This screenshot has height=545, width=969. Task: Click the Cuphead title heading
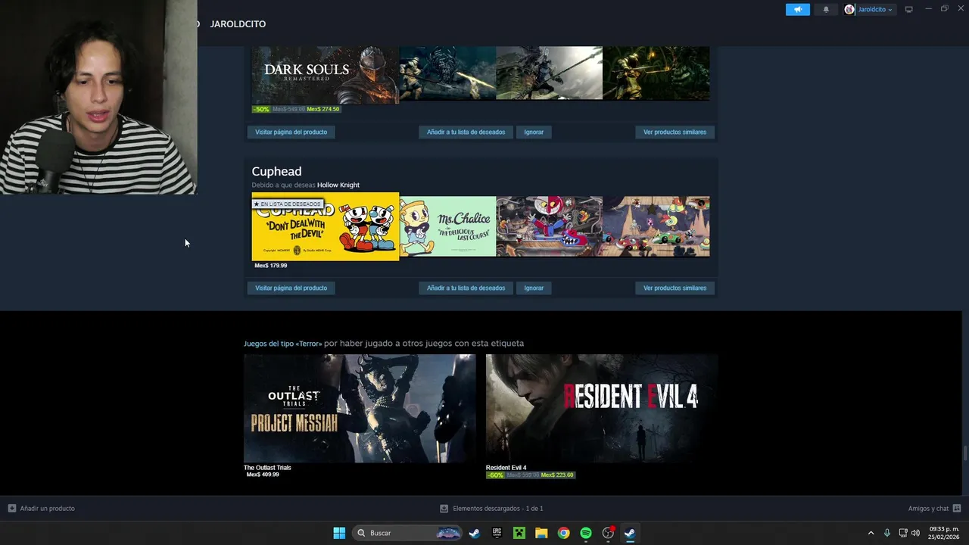(276, 171)
